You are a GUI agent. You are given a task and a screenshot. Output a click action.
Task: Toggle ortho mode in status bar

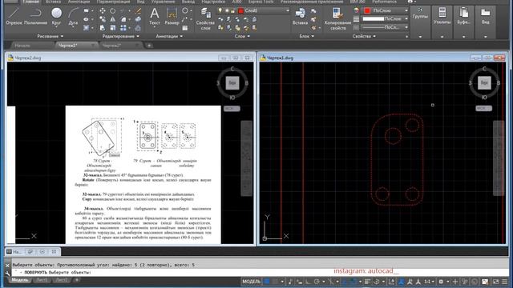tap(308, 282)
